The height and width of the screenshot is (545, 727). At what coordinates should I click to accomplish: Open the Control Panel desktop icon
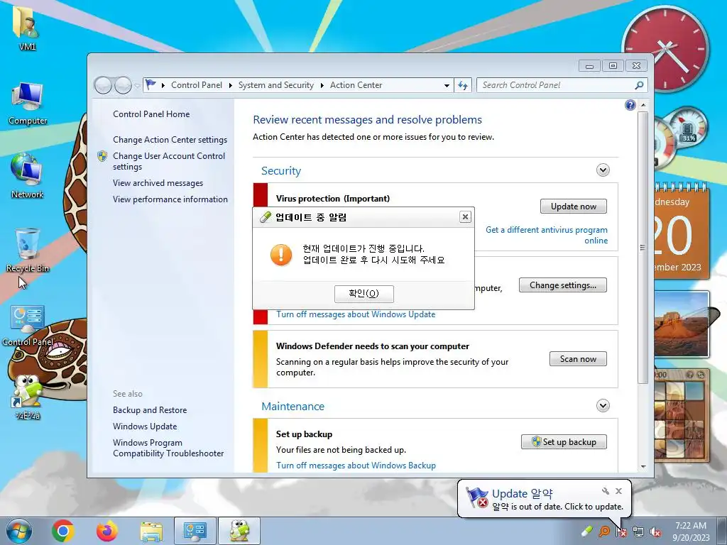(x=28, y=325)
